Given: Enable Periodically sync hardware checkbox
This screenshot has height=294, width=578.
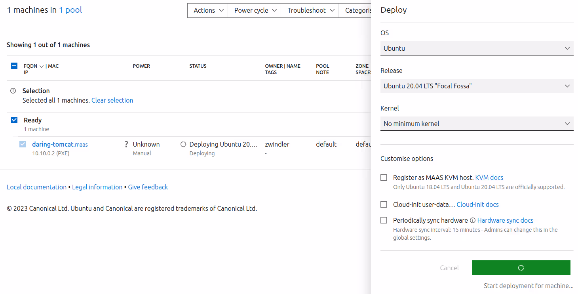Looking at the screenshot, I should tap(384, 221).
